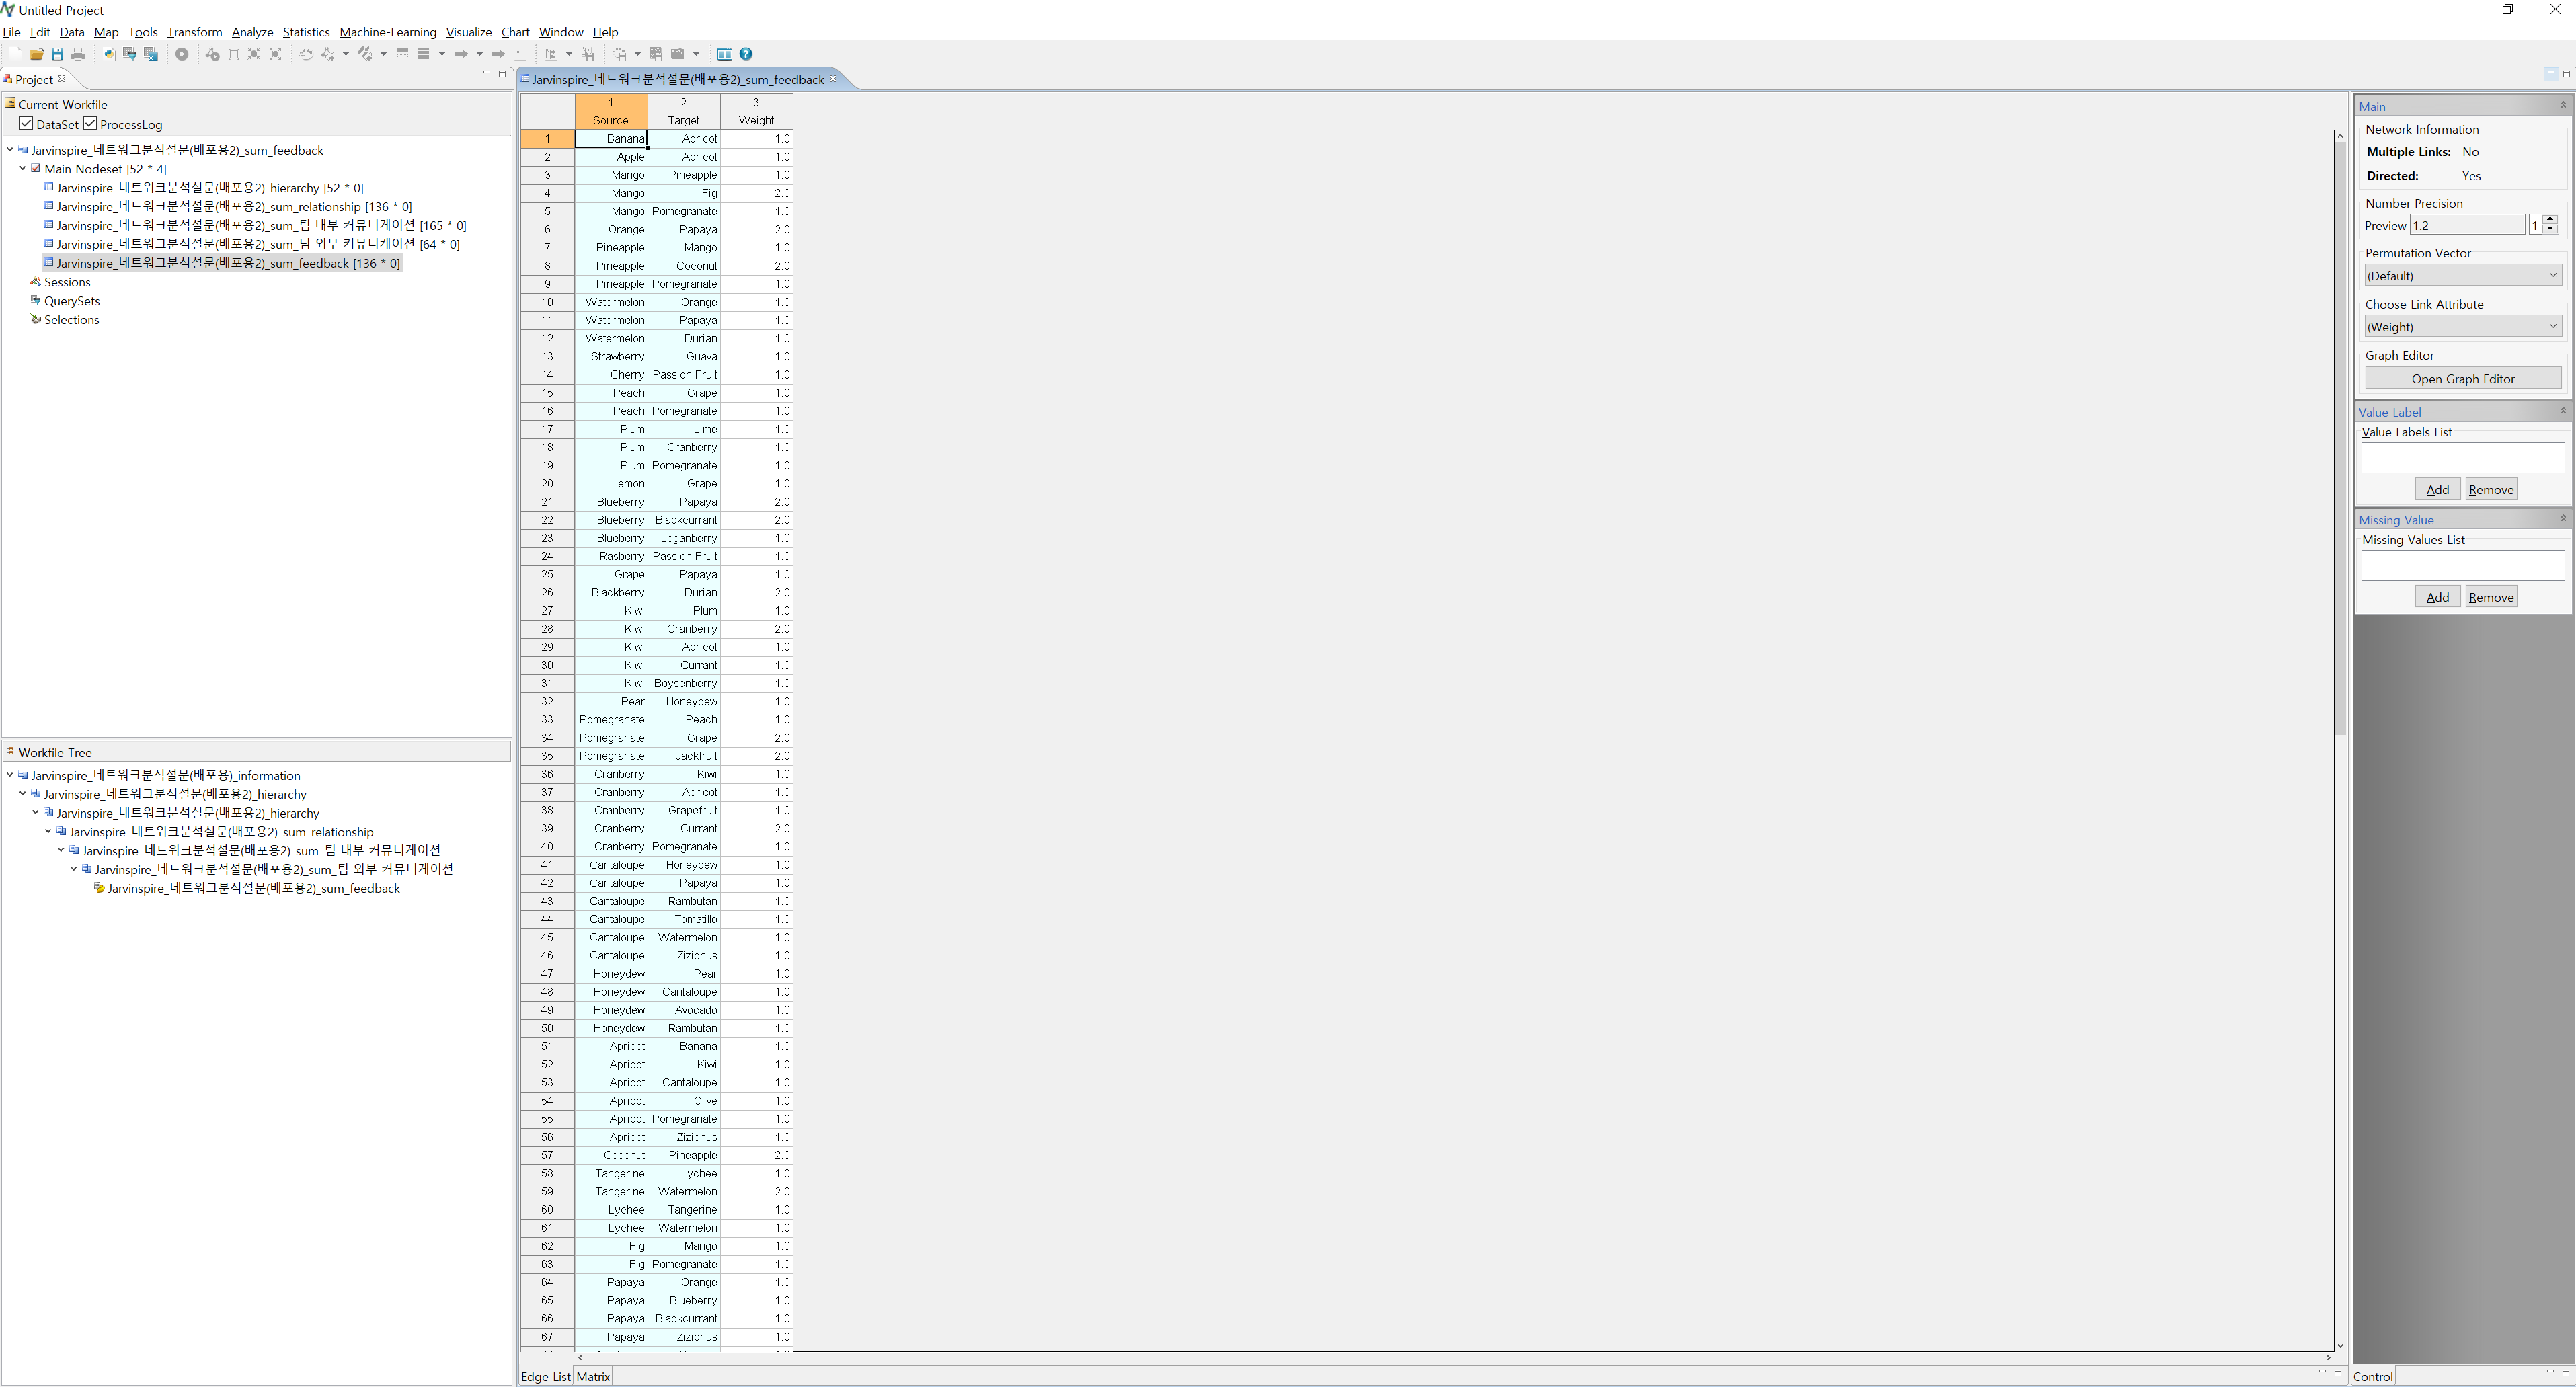The width and height of the screenshot is (2576, 1387).
Task: Open the Analyze menu
Action: [x=252, y=32]
